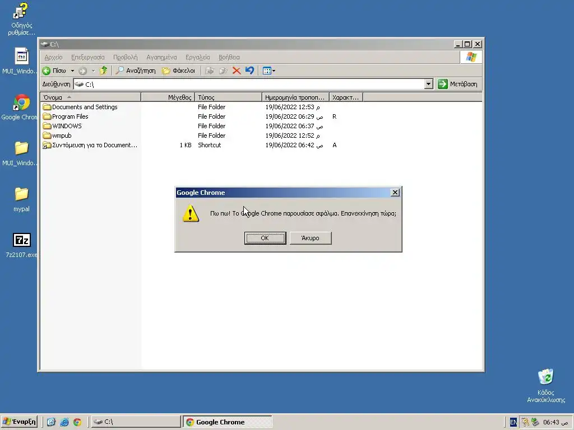Close the Google Chrome error dialog

click(395, 193)
